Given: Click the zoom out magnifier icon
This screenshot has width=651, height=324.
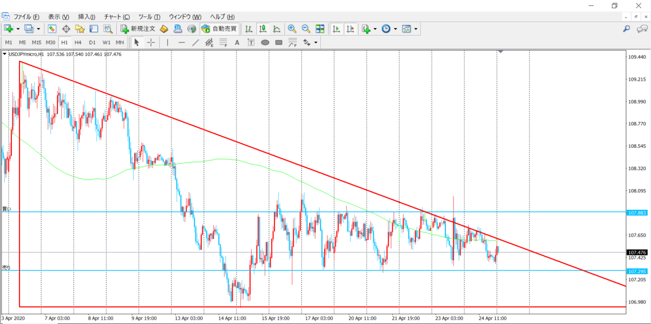Looking at the screenshot, I should [306, 29].
